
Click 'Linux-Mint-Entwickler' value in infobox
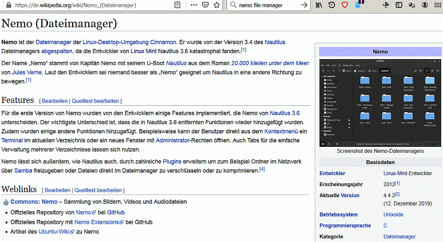407,173
